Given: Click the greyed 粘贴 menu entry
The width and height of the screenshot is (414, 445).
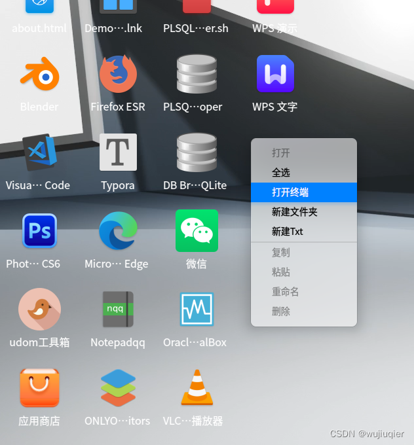Looking at the screenshot, I should coord(304,272).
